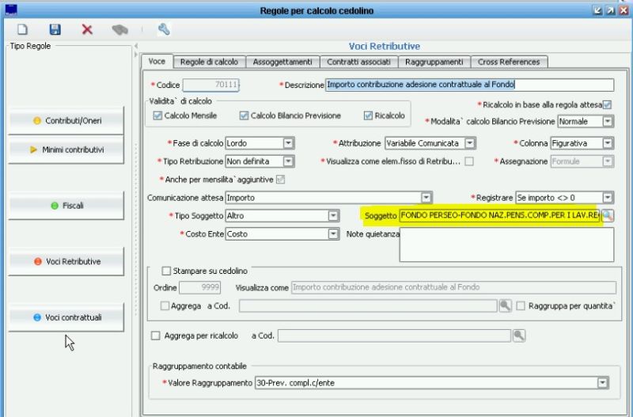Open the Cross References tab
633x417 pixels.
point(509,62)
